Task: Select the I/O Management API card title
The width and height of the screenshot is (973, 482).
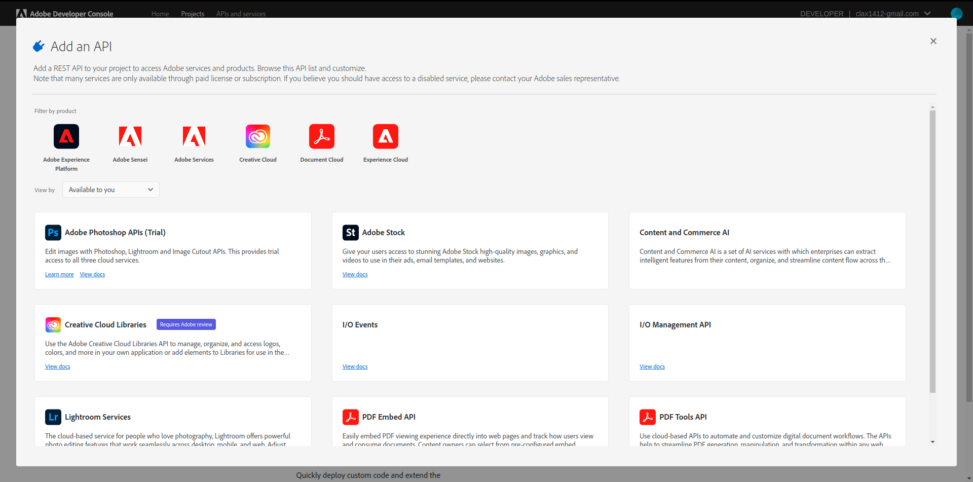Action: [675, 325]
